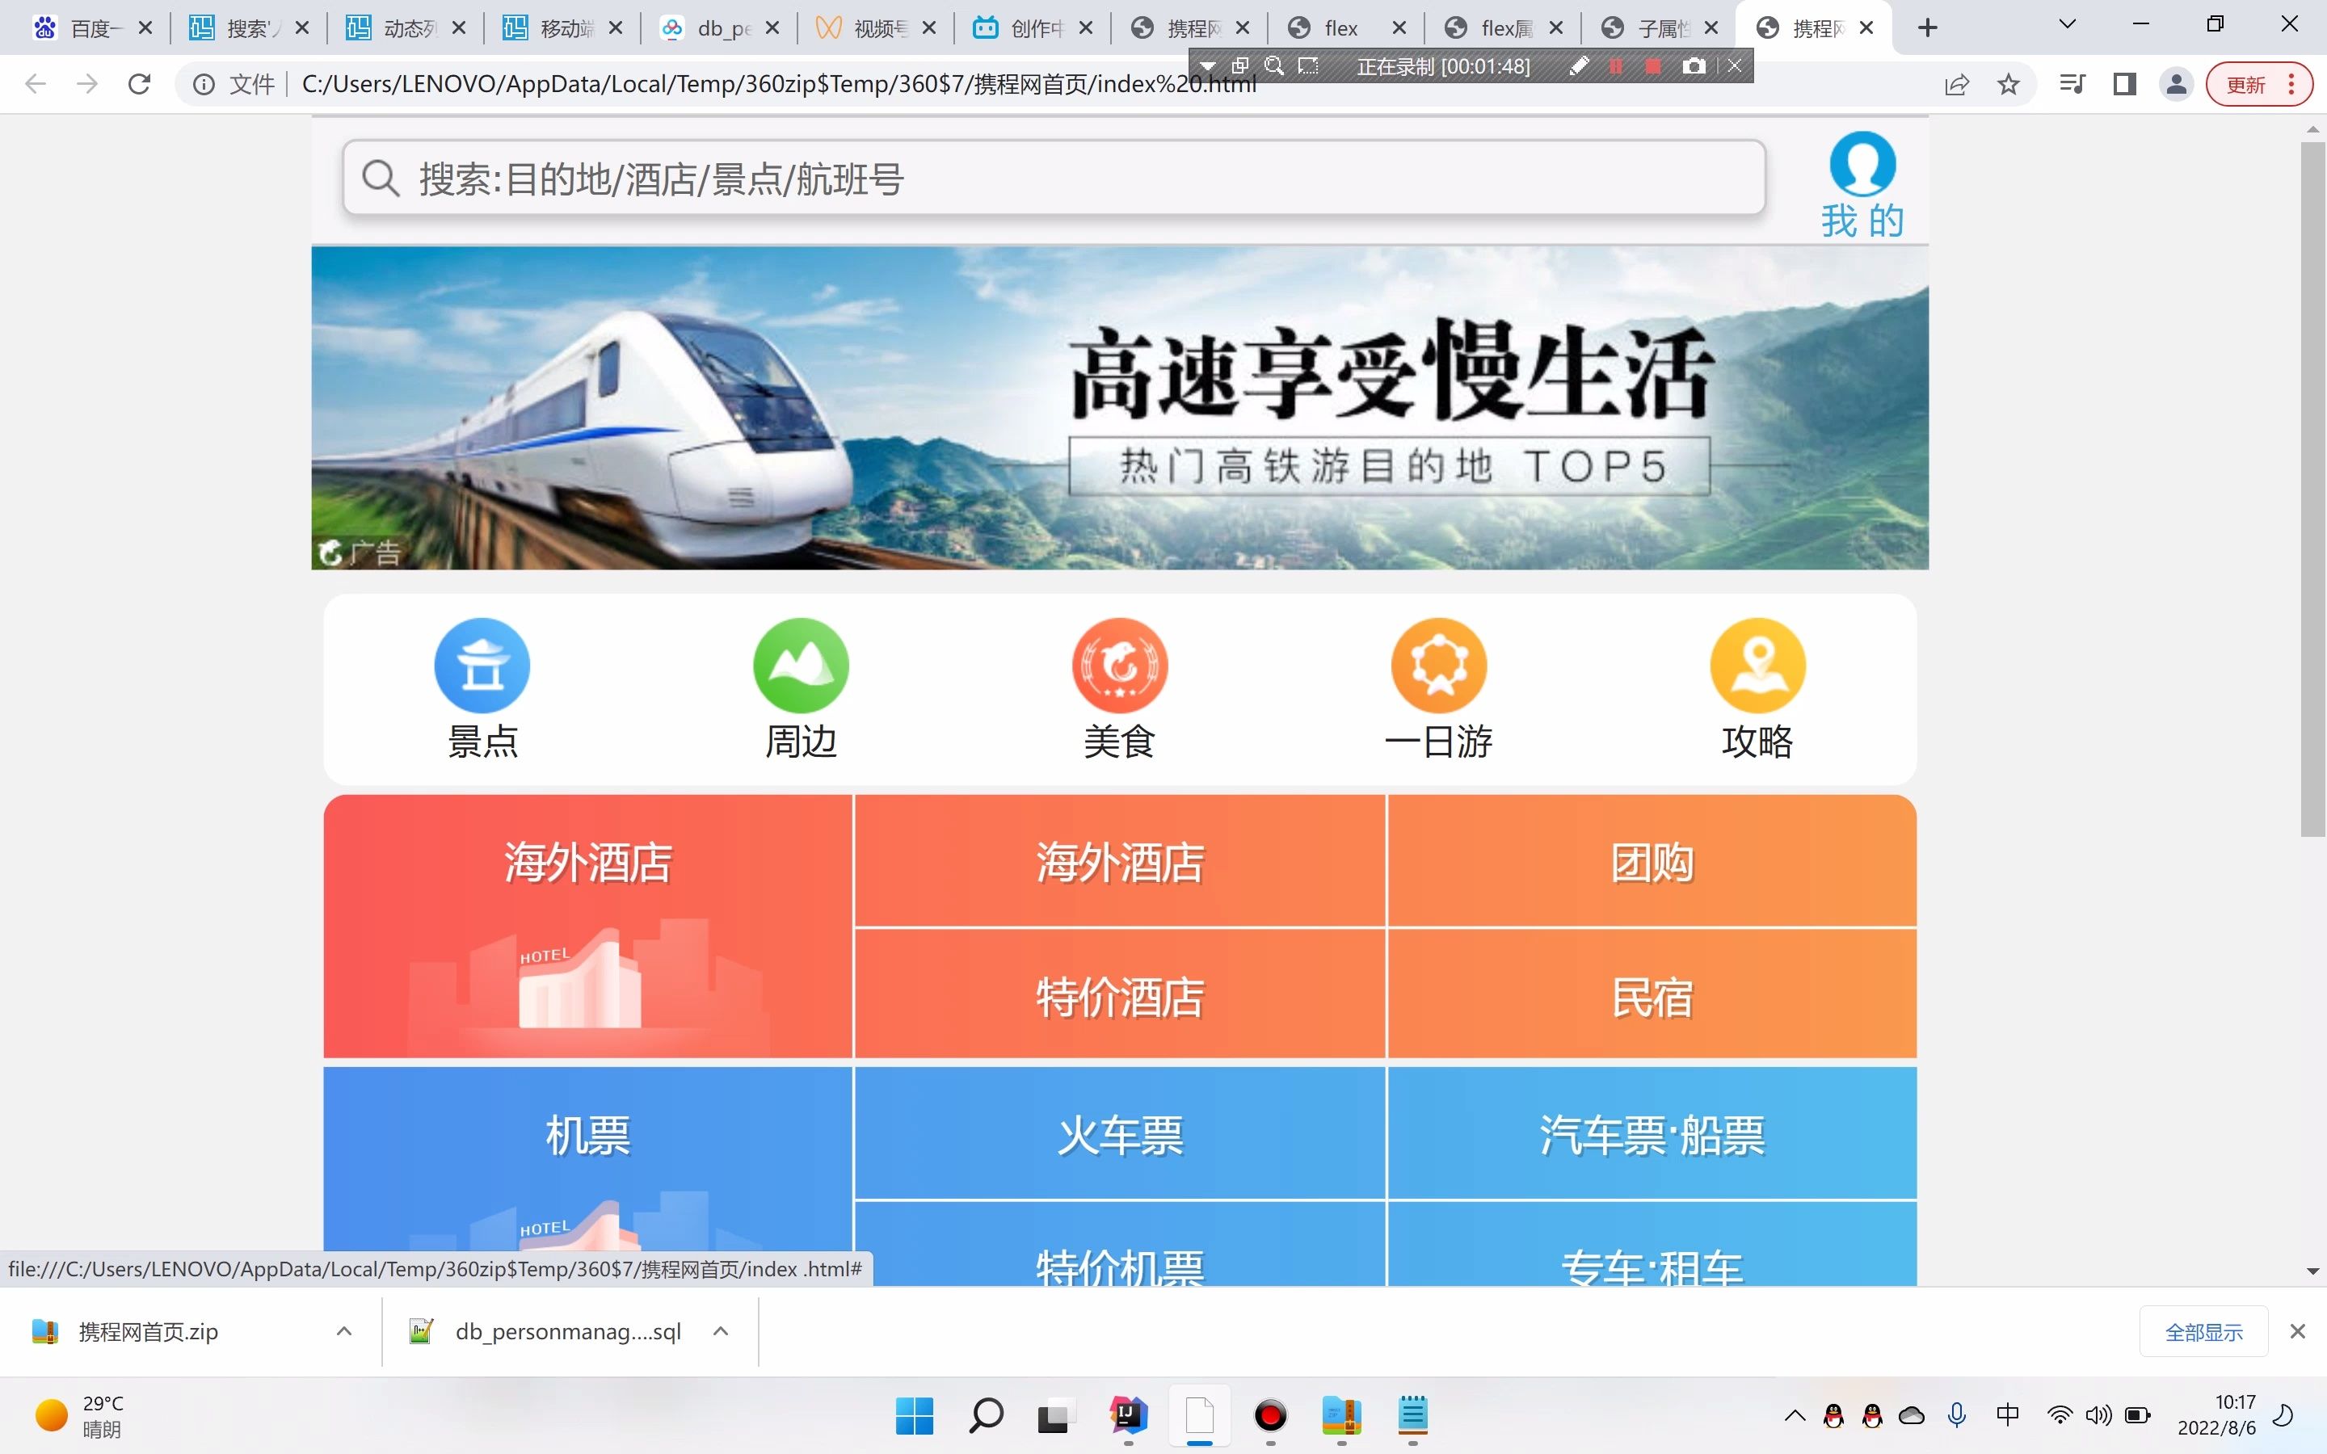Screen dimensions: 2327x1454
Task: Open 我的 user profile icon
Action: point(1862,166)
